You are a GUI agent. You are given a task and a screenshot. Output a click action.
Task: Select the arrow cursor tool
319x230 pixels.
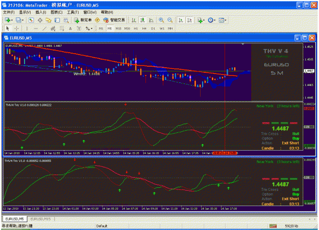(x=8, y=28)
